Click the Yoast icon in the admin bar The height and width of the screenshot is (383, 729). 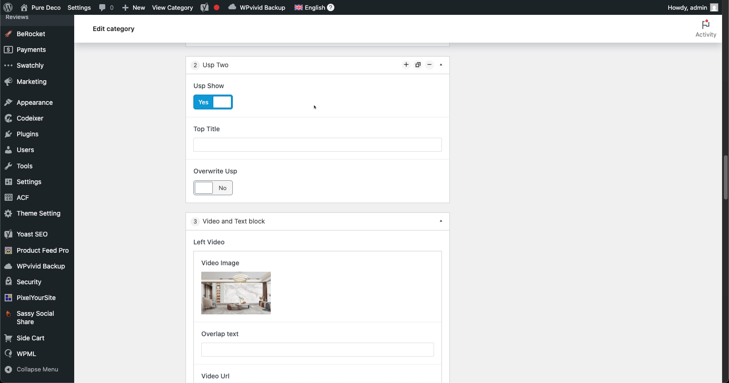(x=205, y=7)
